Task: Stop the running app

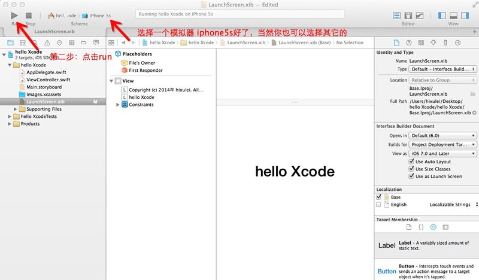Action: coord(29,16)
